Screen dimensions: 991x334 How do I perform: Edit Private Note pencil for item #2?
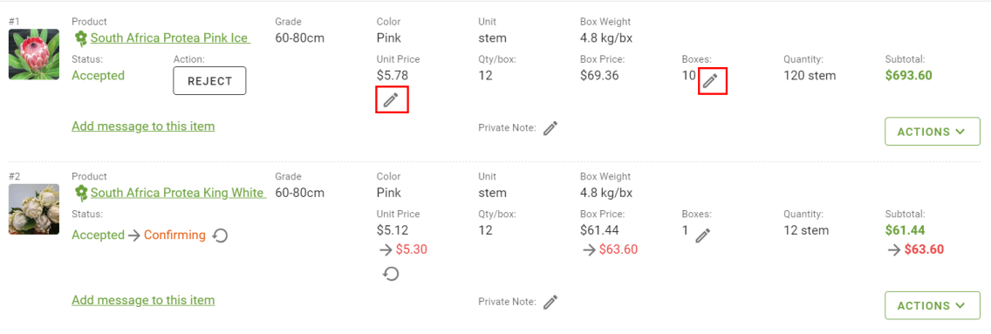click(x=551, y=302)
